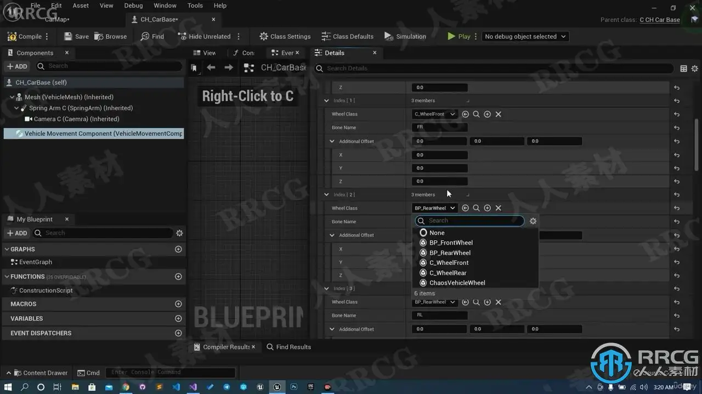The height and width of the screenshot is (394, 702).
Task: Open My Blueprint panel settings gear
Action: point(179,233)
